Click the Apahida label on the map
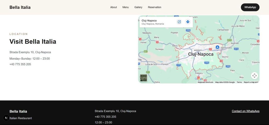The height and width of the screenshot is (125, 269). (235, 43)
